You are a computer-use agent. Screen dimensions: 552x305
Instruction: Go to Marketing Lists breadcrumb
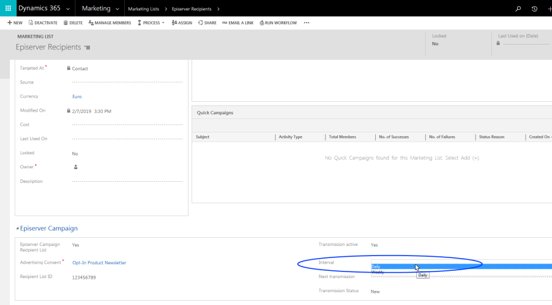(x=144, y=9)
